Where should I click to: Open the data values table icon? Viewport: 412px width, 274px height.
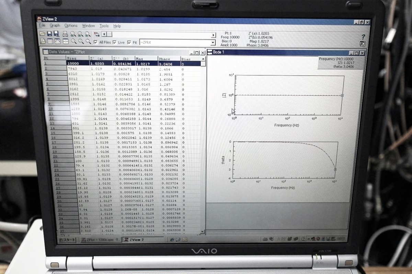point(50,41)
